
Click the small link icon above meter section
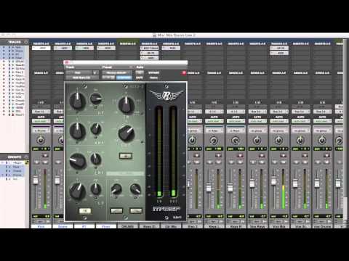pyautogui.click(x=167, y=86)
